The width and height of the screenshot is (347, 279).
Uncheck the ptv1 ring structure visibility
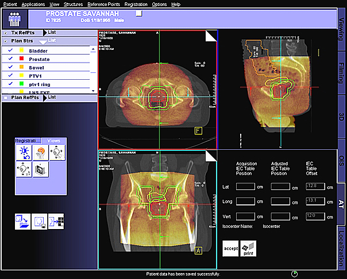click(10, 84)
